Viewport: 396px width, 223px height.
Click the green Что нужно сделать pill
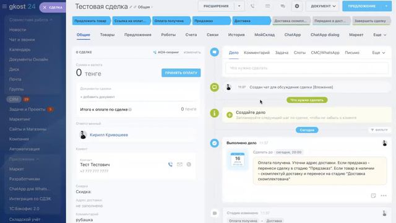(307, 100)
